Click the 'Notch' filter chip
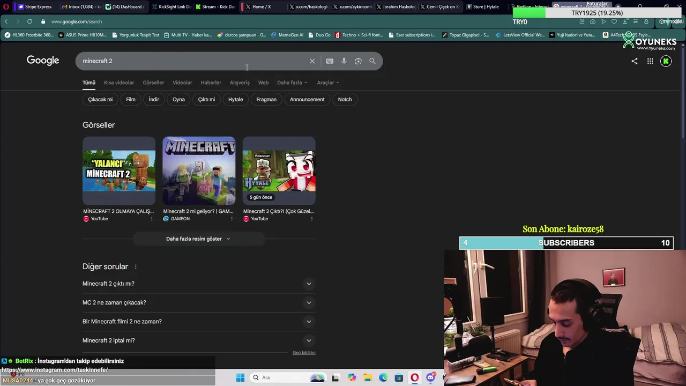This screenshot has width=686, height=386. tap(345, 99)
